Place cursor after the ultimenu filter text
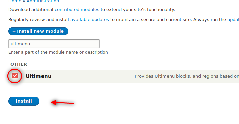 coord(30,44)
